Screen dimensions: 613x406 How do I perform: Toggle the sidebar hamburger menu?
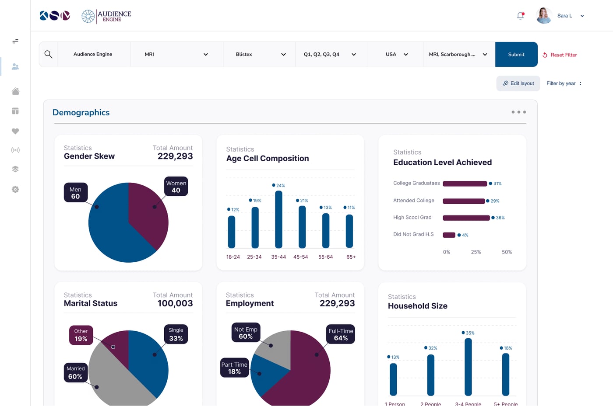(x=15, y=41)
